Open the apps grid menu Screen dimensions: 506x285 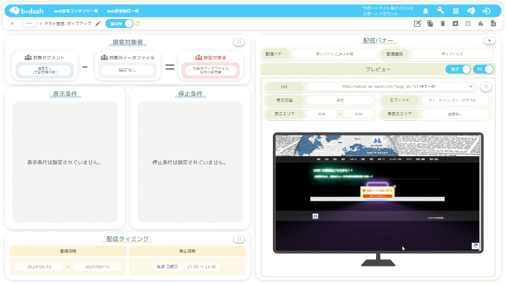[456, 11]
